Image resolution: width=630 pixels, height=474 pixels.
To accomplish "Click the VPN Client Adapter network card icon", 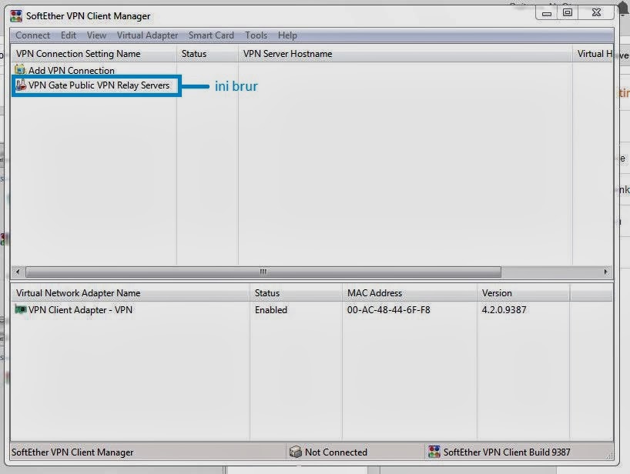I will pos(21,309).
